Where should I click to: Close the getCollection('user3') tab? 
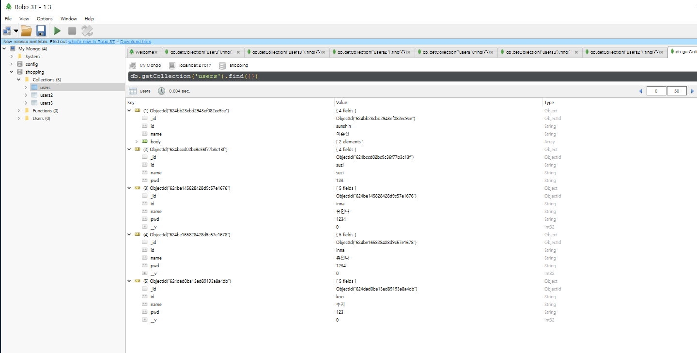(238, 52)
